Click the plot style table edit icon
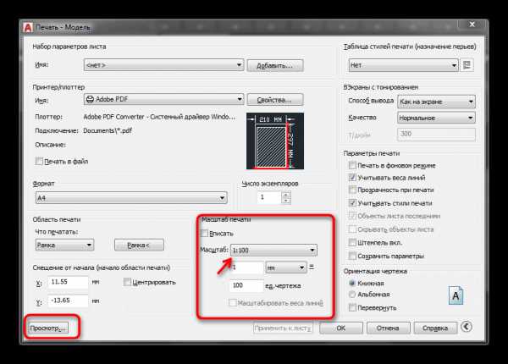 [x=467, y=65]
